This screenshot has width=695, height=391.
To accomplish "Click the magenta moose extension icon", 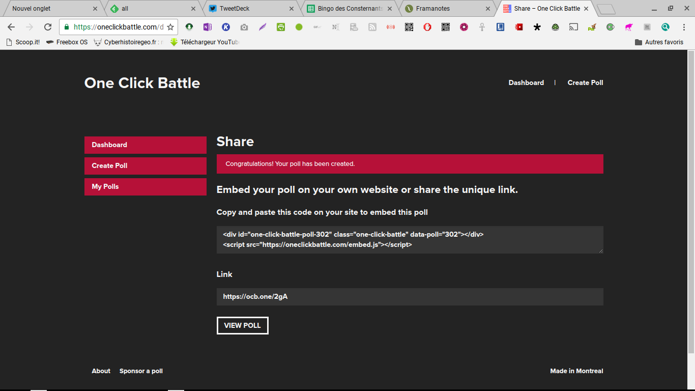I will (629, 27).
